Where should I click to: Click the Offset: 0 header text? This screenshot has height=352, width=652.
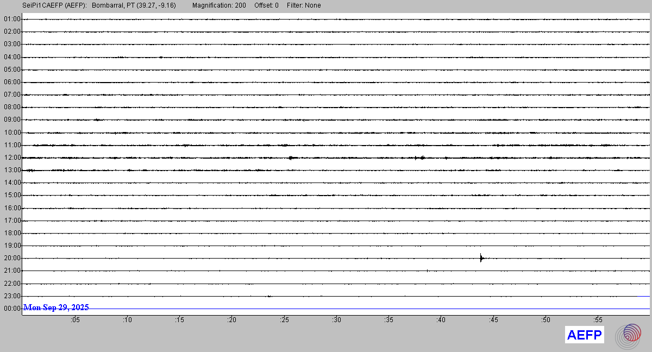tap(266, 5)
